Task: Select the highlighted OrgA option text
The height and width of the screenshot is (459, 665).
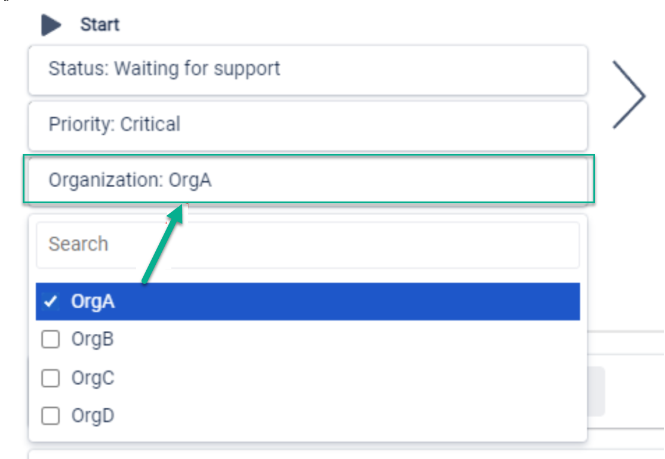Action: (x=93, y=302)
